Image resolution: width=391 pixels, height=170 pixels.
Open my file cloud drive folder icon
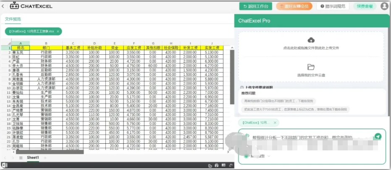[x=311, y=67]
